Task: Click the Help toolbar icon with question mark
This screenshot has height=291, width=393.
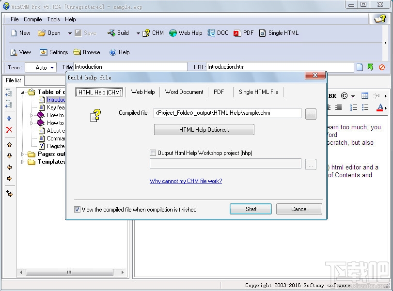Action: point(113,52)
